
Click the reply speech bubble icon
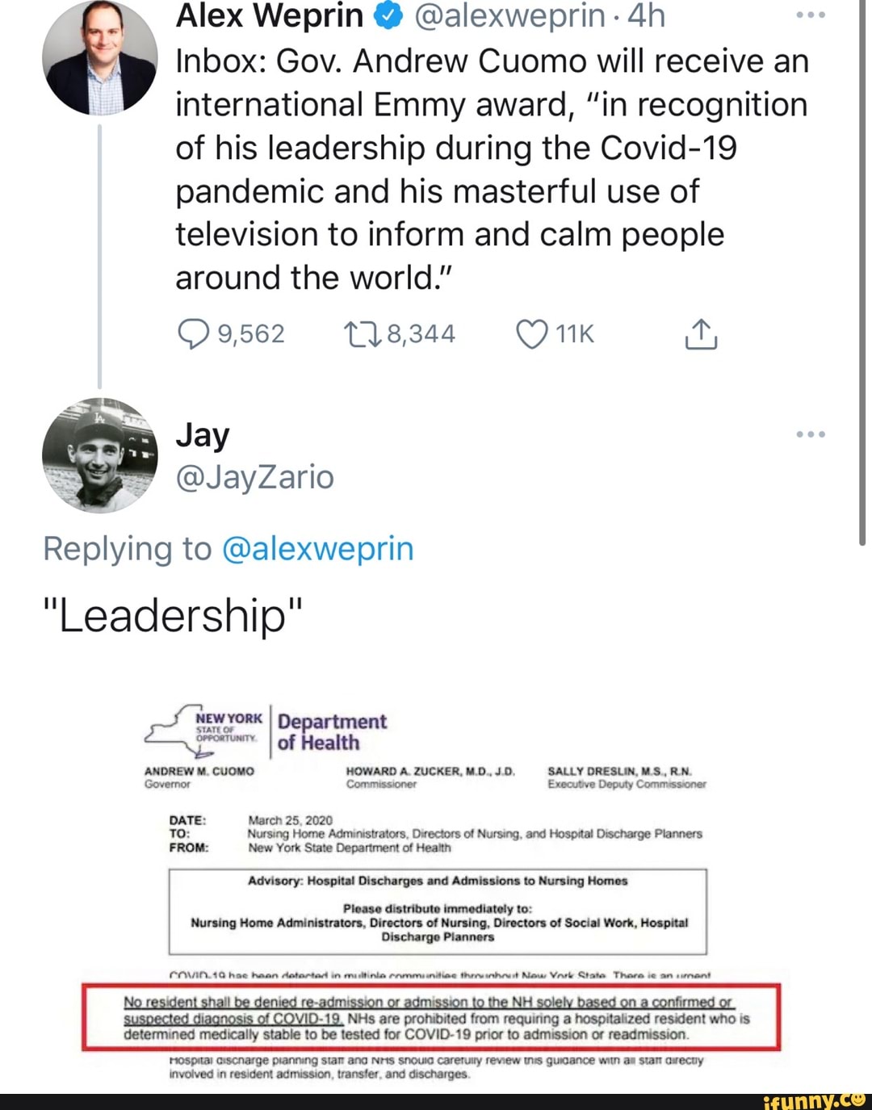(194, 333)
